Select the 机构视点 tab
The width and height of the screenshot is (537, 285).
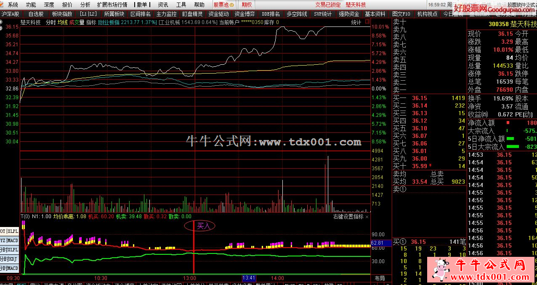427,14
